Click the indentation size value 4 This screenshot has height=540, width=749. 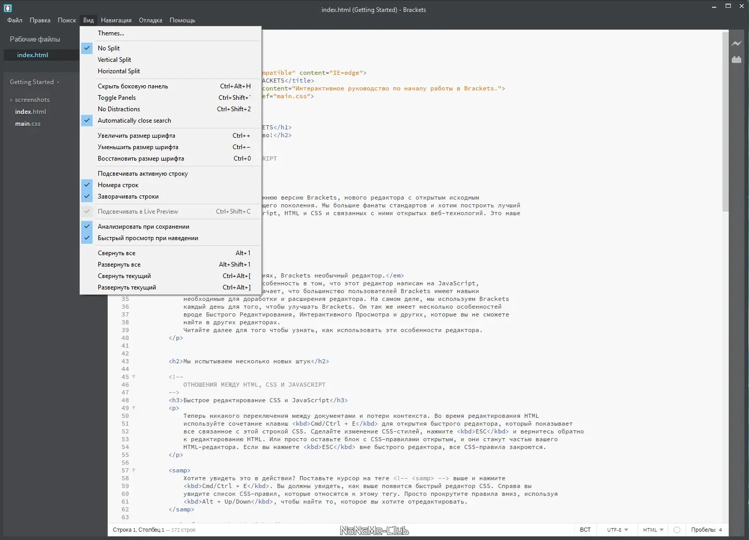[720, 530]
